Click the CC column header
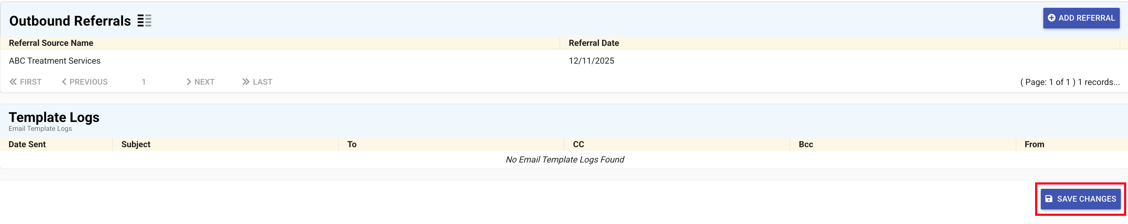The width and height of the screenshot is (1128, 224). click(x=578, y=144)
